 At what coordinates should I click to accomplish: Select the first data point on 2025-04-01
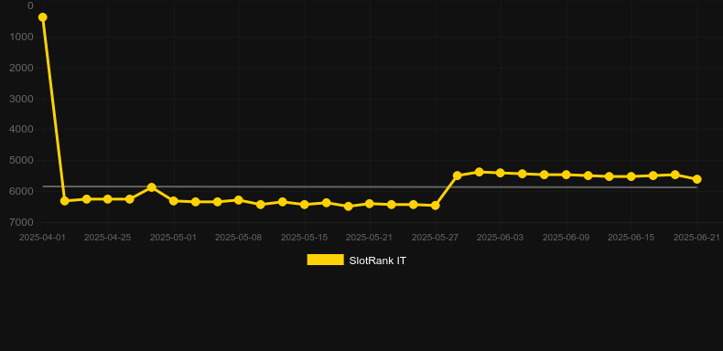43,17
